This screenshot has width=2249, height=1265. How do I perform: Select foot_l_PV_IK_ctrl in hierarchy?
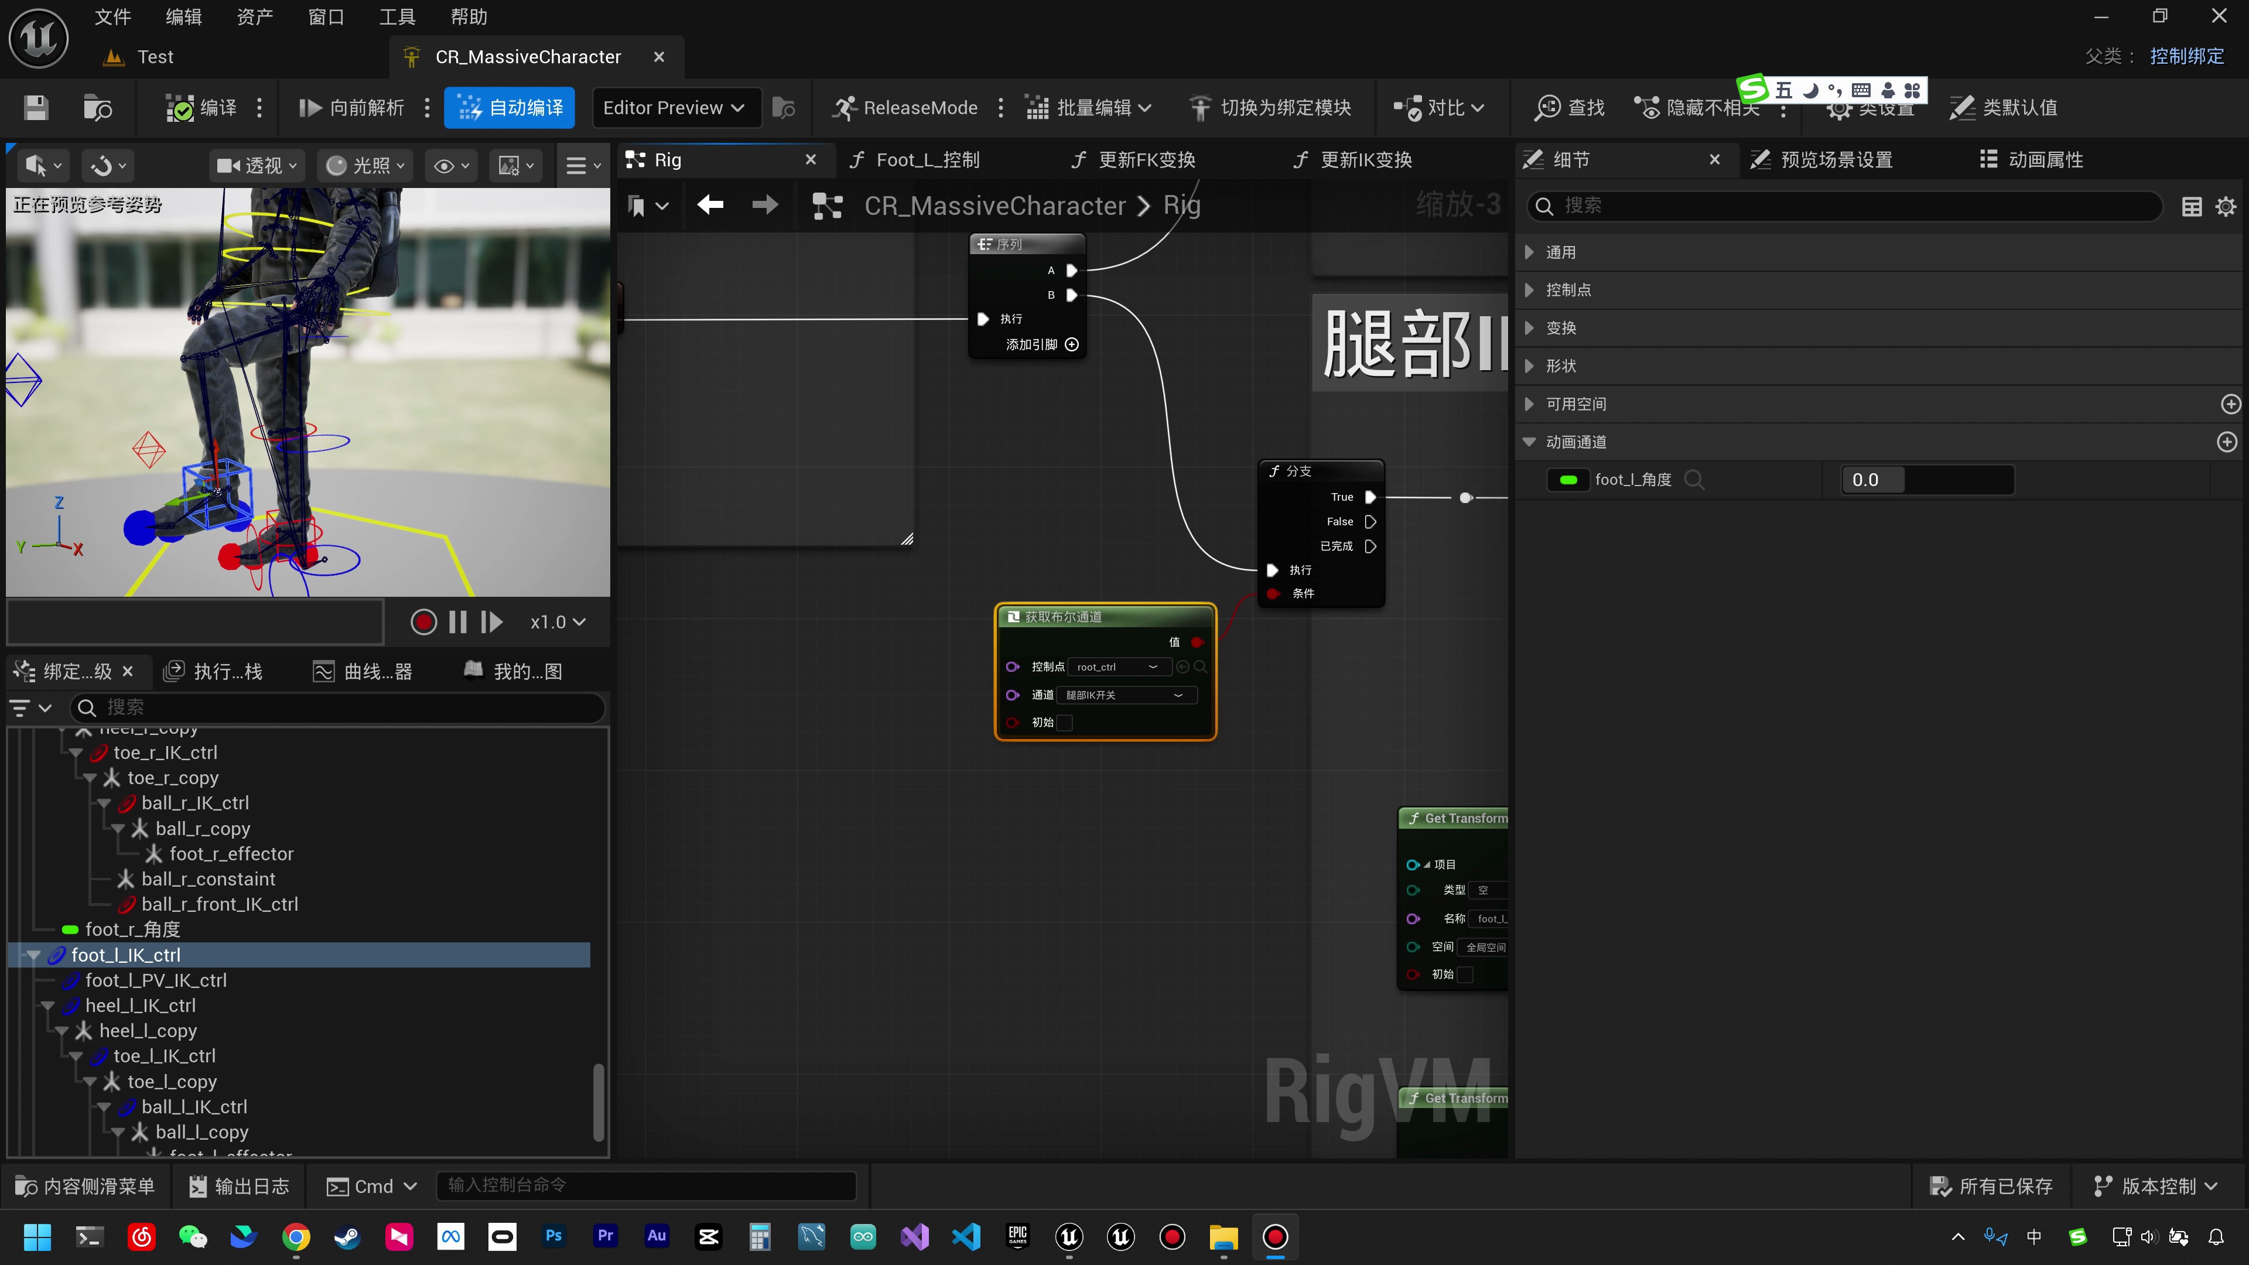point(156,980)
